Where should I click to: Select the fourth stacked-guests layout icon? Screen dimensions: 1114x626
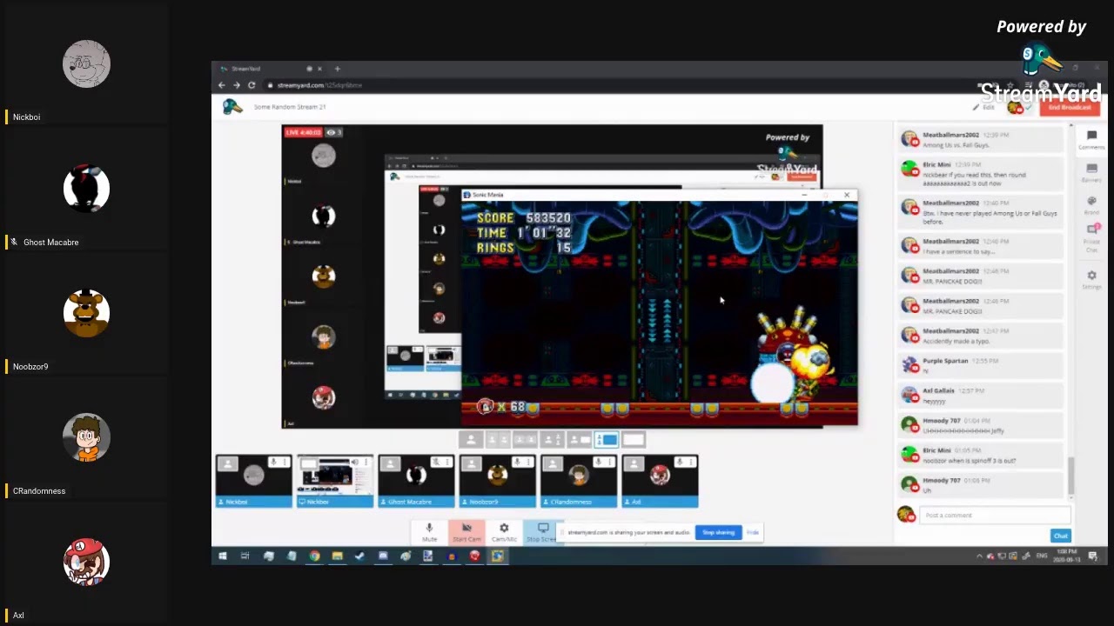[x=552, y=440]
